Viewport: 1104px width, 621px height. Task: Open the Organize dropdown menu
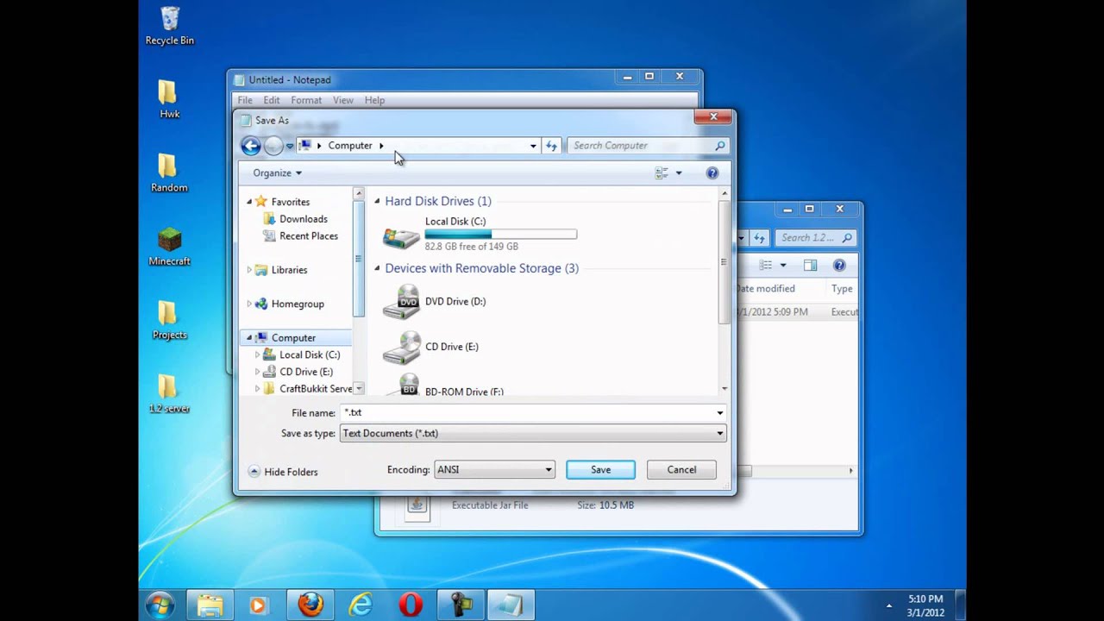pyautogui.click(x=277, y=173)
